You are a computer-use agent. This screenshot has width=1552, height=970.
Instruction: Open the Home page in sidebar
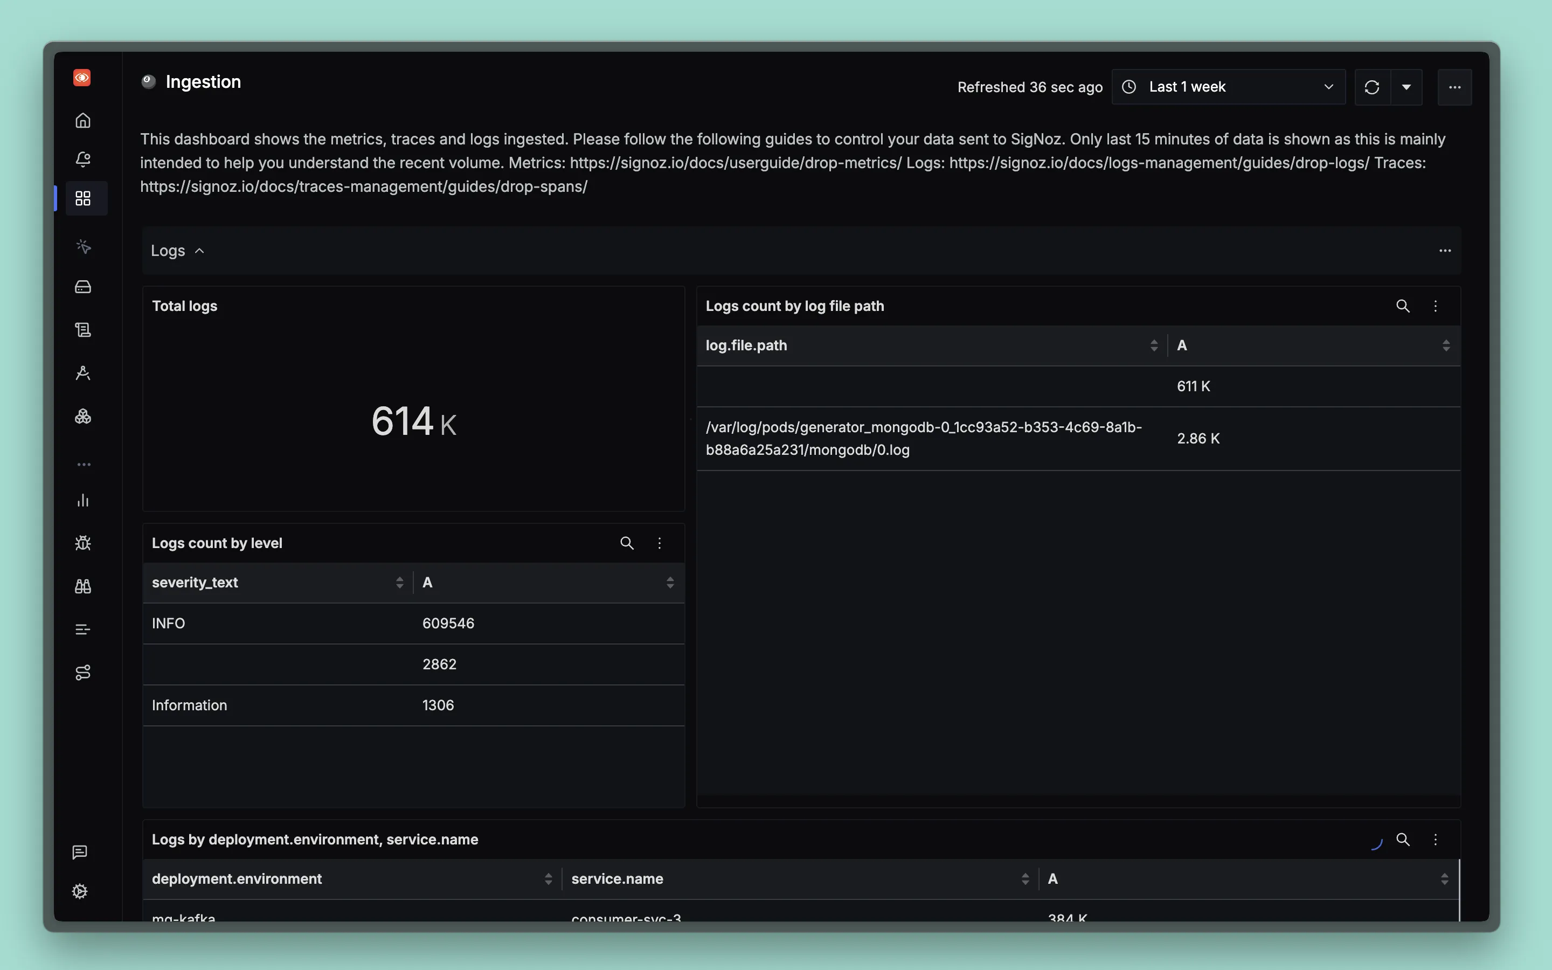click(83, 120)
